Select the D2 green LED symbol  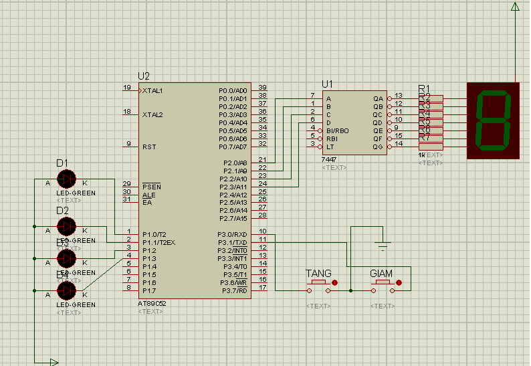click(x=66, y=226)
